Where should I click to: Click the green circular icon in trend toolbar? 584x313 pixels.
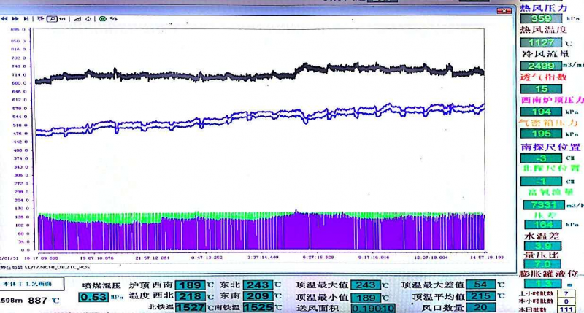click(102, 18)
